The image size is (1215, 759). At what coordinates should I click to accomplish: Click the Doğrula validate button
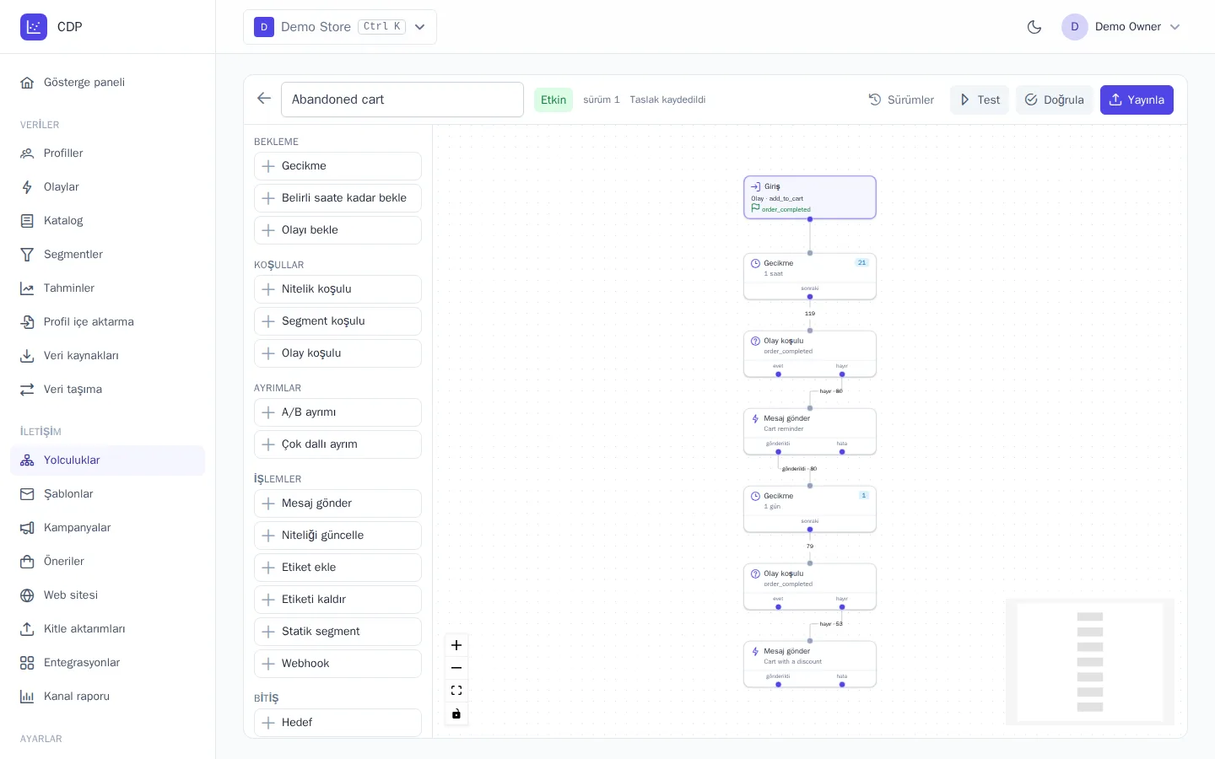pos(1055,100)
